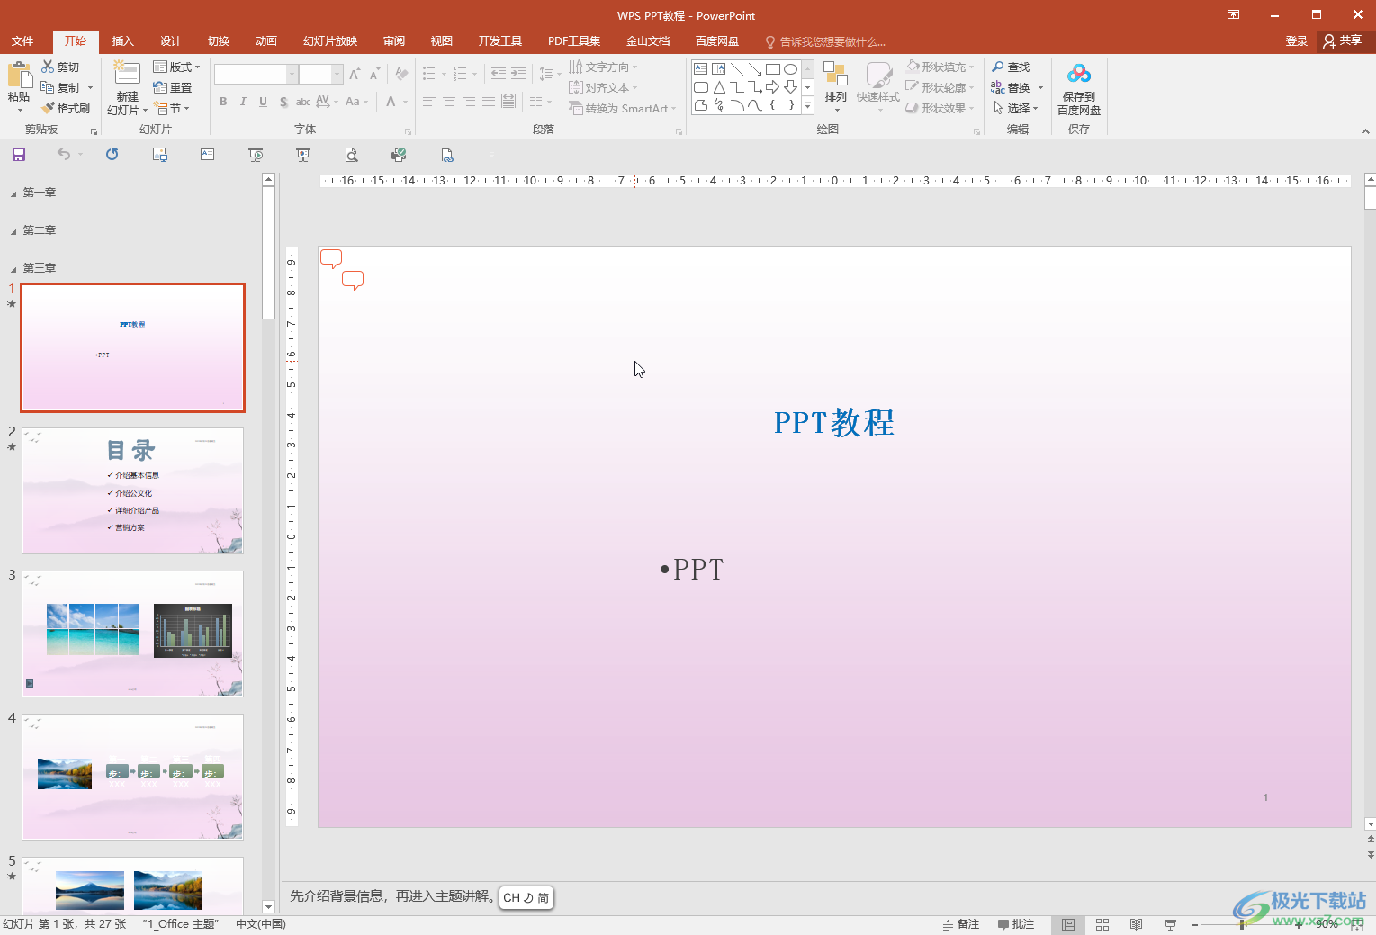The image size is (1376, 935).
Task: Switch to Reading view icon
Action: (x=1136, y=924)
